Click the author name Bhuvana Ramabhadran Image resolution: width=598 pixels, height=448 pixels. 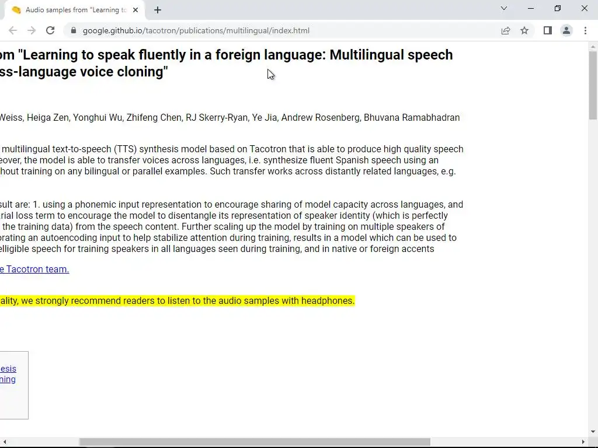pos(412,118)
